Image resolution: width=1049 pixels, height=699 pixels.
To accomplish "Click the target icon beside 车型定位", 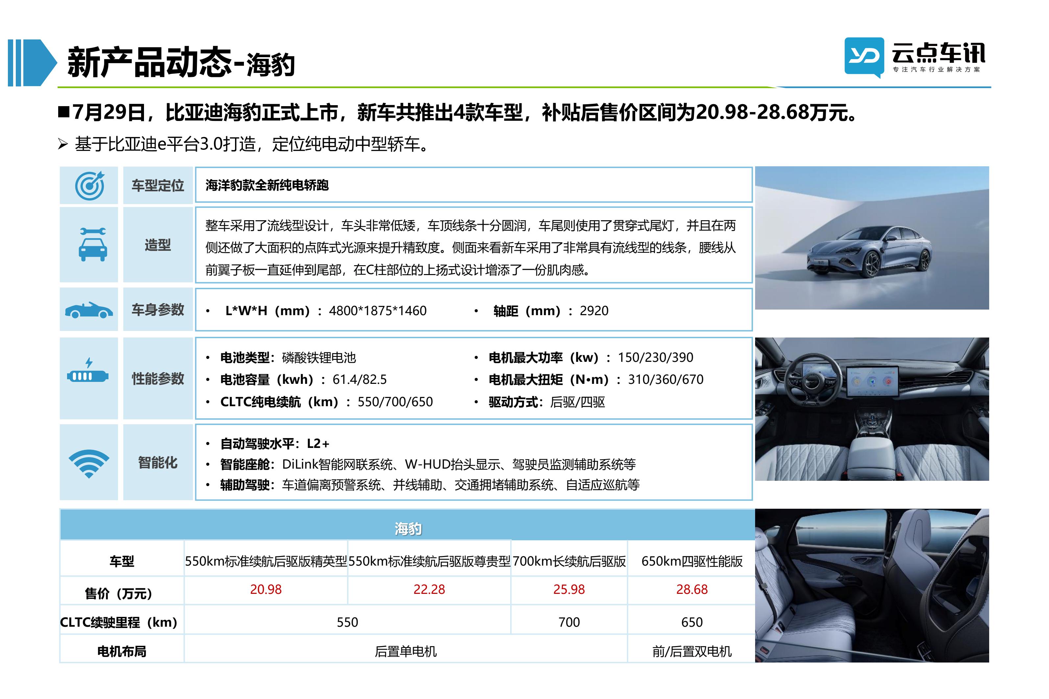I will (x=89, y=185).
